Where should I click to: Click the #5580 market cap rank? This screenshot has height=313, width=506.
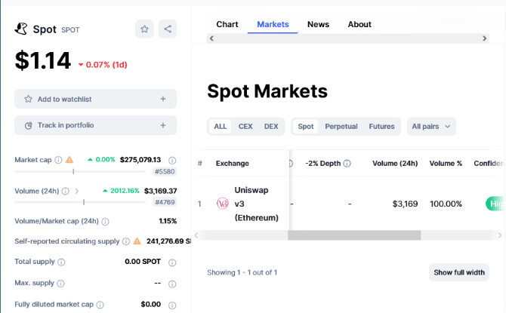tap(165, 171)
